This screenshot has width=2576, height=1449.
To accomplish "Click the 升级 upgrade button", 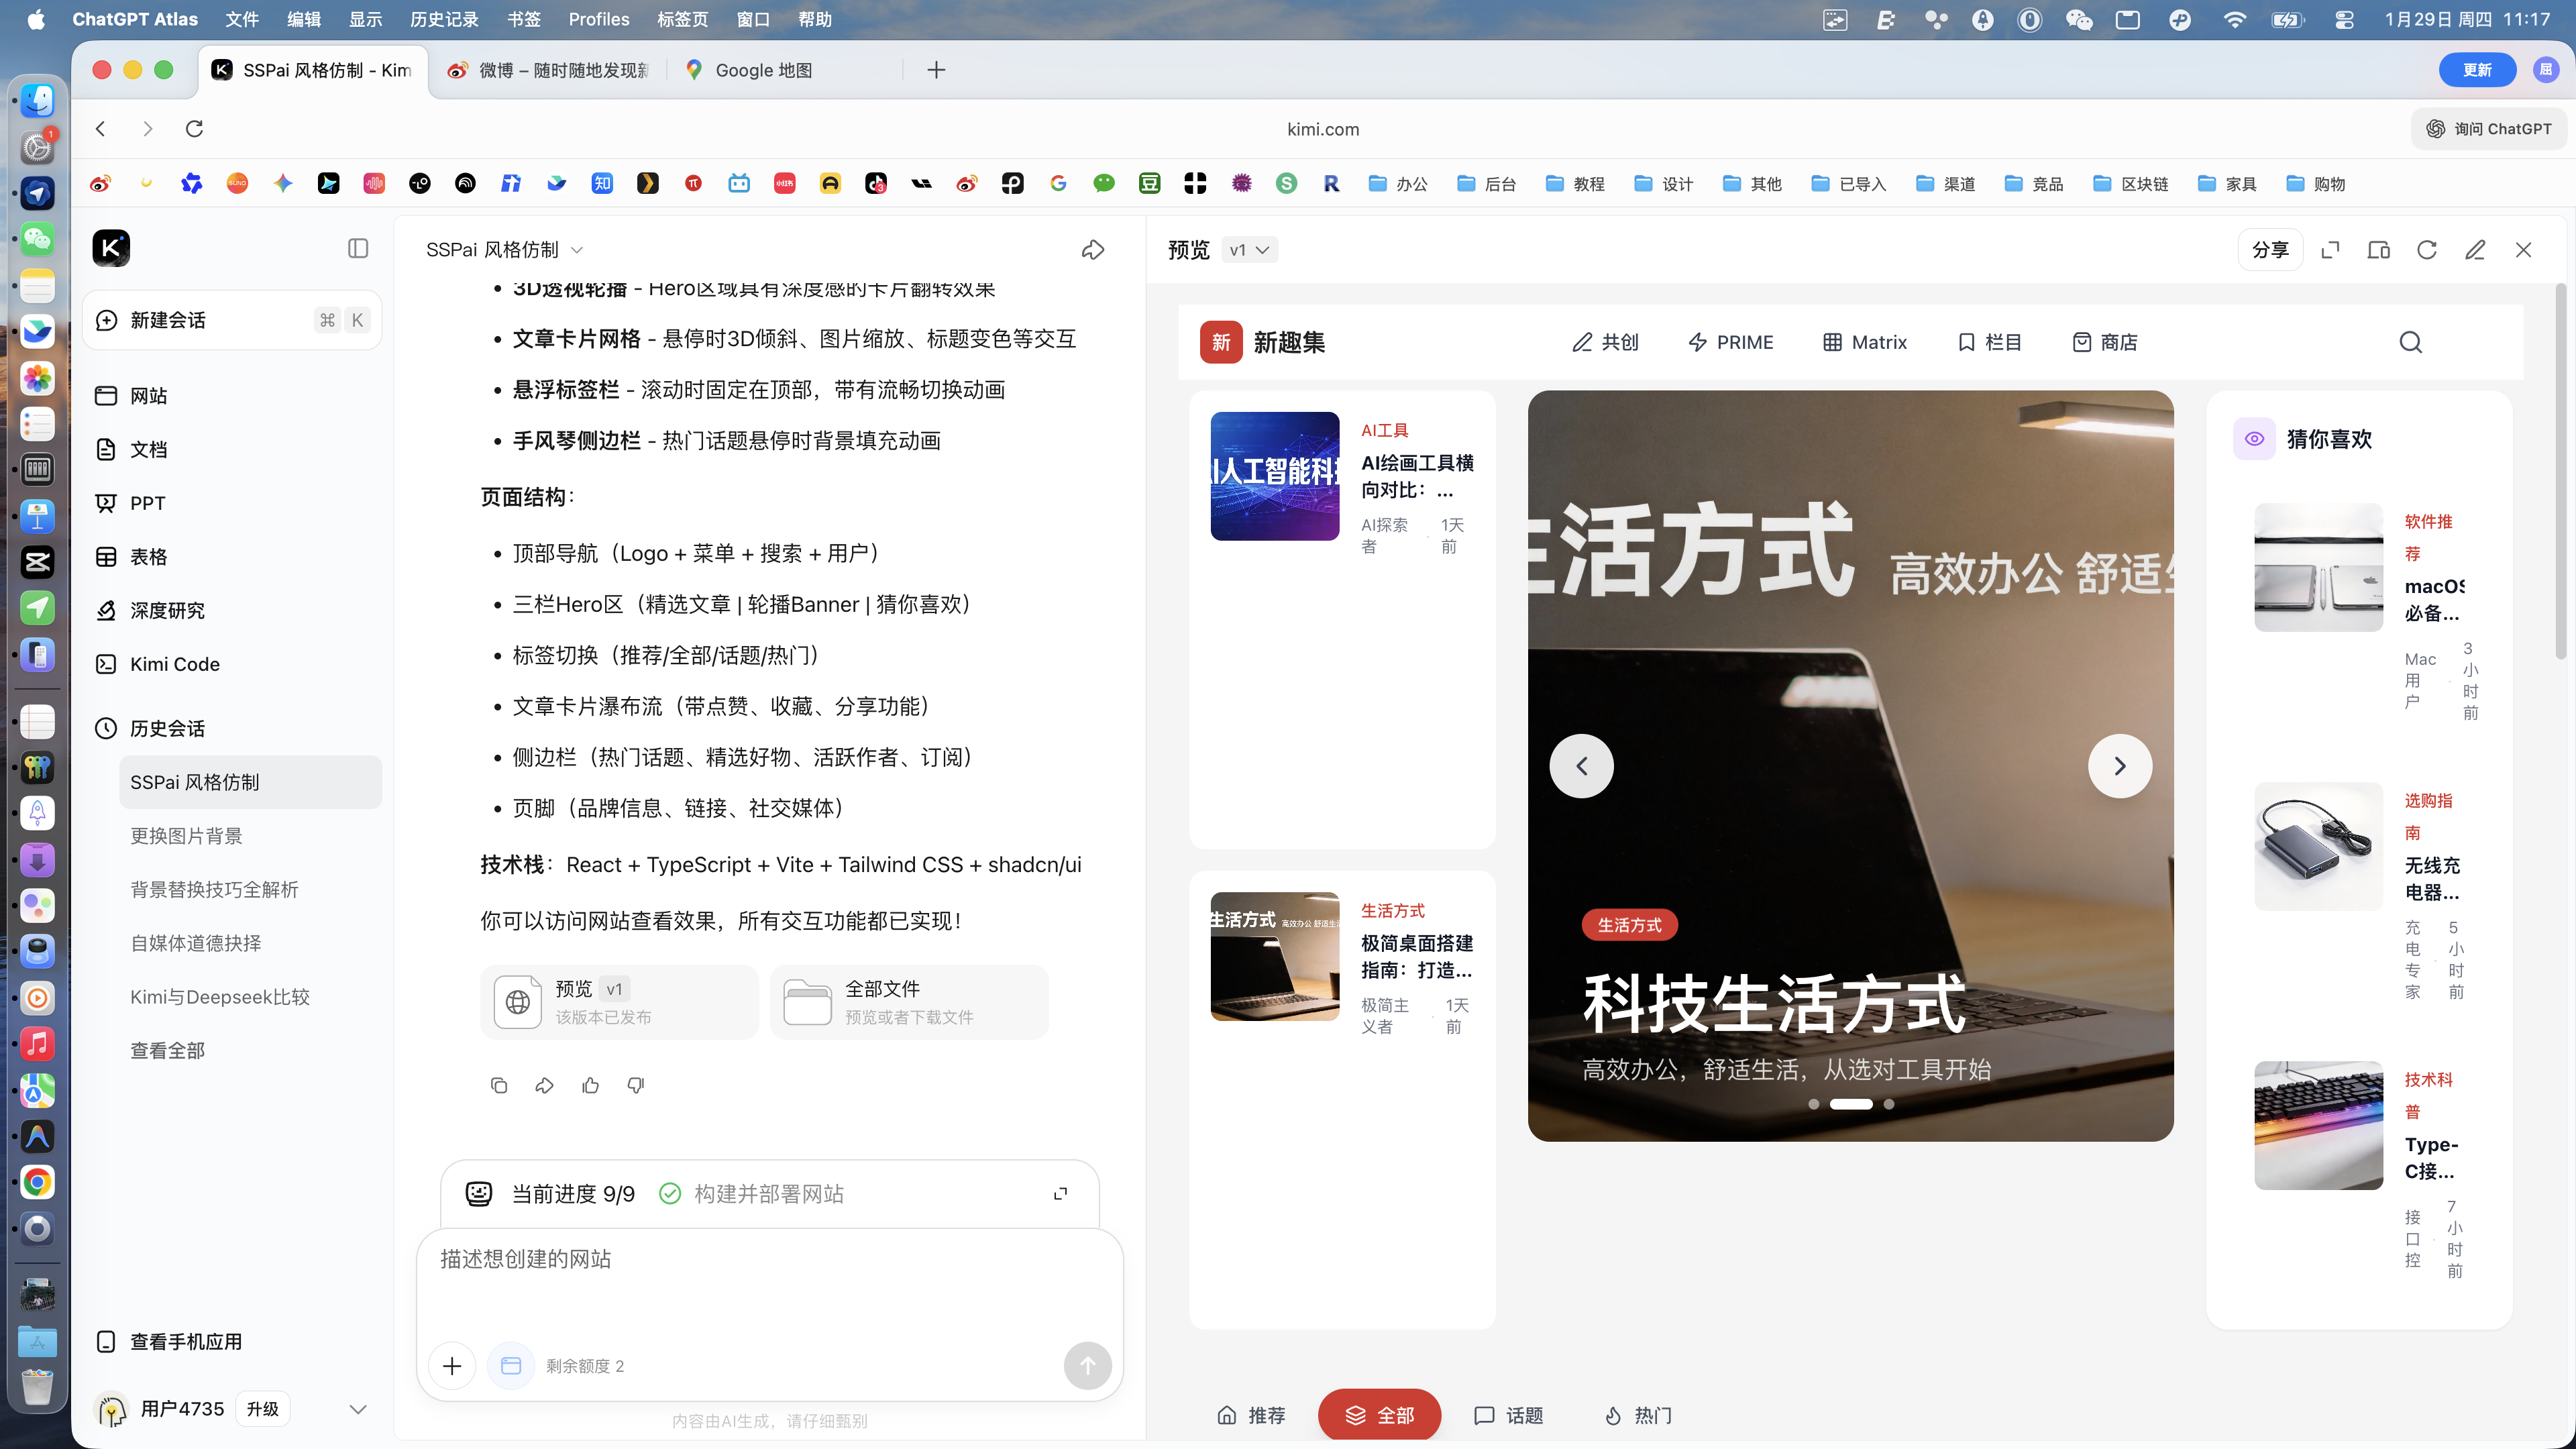I will (263, 1409).
